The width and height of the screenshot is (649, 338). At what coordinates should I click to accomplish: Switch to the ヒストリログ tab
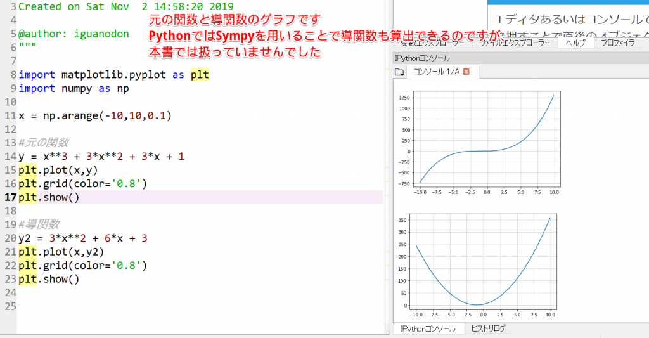click(488, 328)
